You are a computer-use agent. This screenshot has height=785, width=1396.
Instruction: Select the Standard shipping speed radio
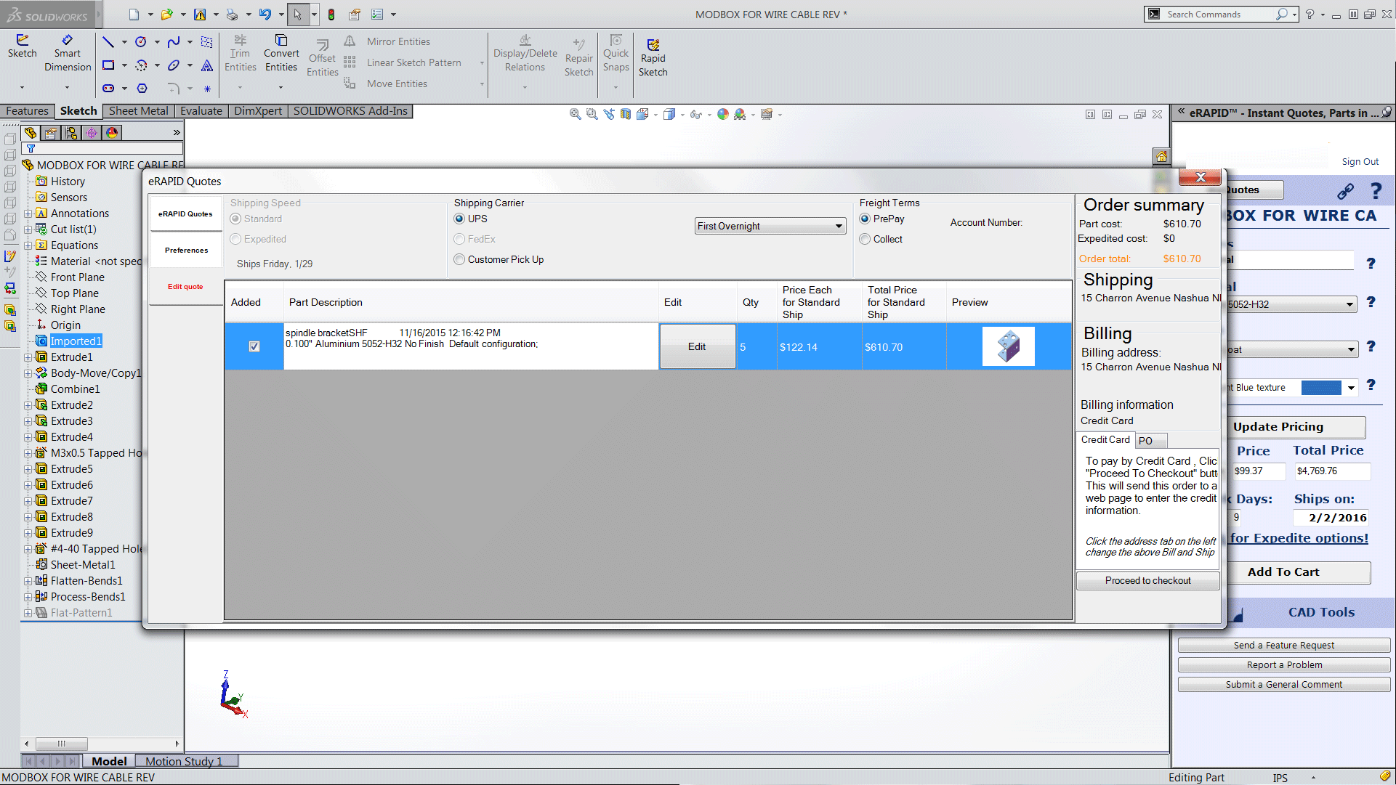coord(235,219)
